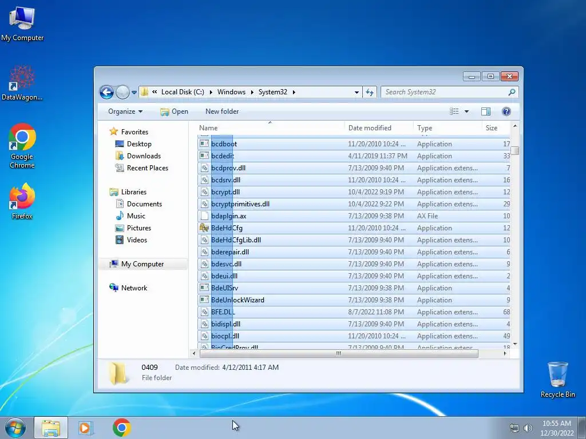This screenshot has height=439, width=586.
Task: Click the Change your view icon
Action: coord(454,111)
